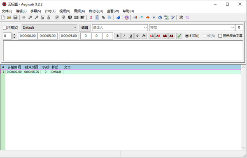Open the Default style dropdown

tap(49, 27)
